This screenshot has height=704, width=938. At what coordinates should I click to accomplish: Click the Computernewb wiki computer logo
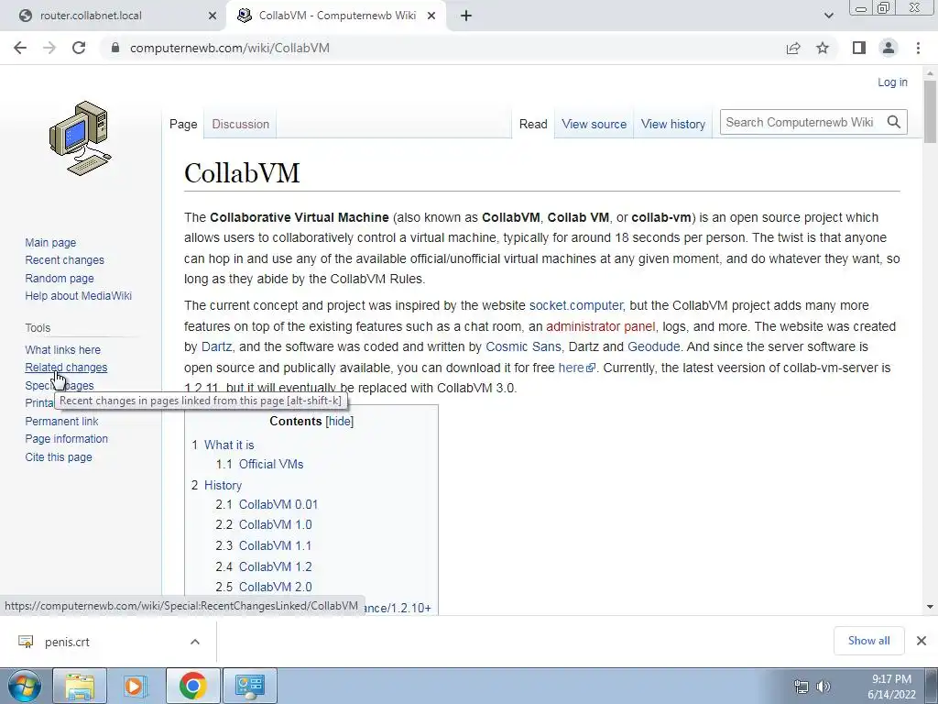click(81, 138)
